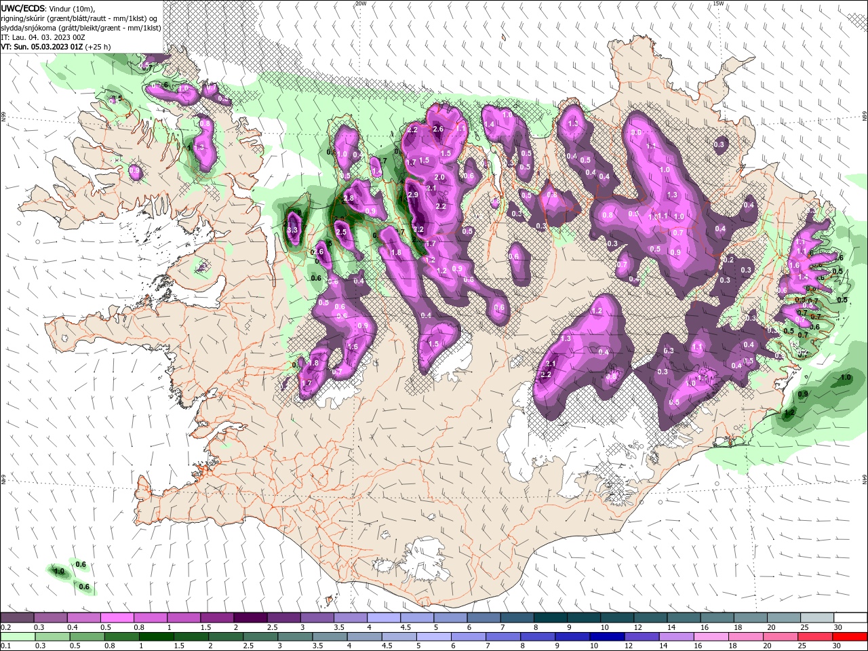The height and width of the screenshot is (651, 868).
Task: Click the 2.8 precipitation value on the map
Action: pos(349,199)
